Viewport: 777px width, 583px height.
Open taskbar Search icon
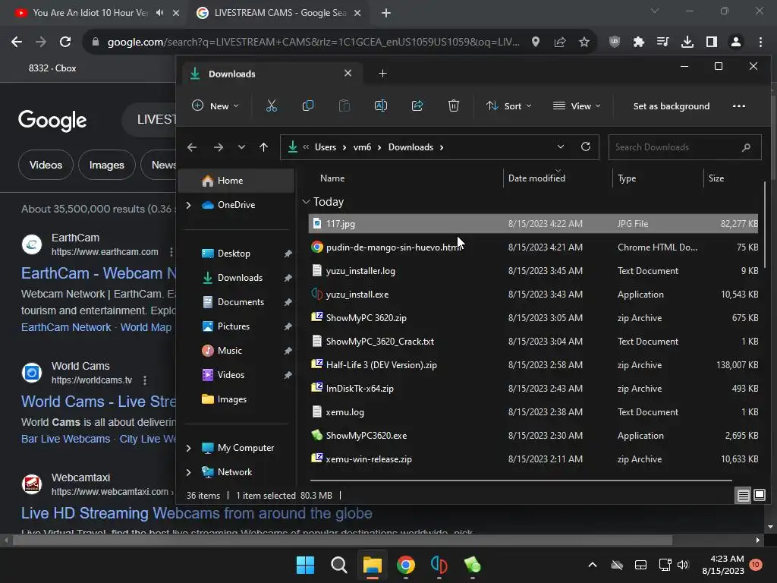pyautogui.click(x=339, y=565)
